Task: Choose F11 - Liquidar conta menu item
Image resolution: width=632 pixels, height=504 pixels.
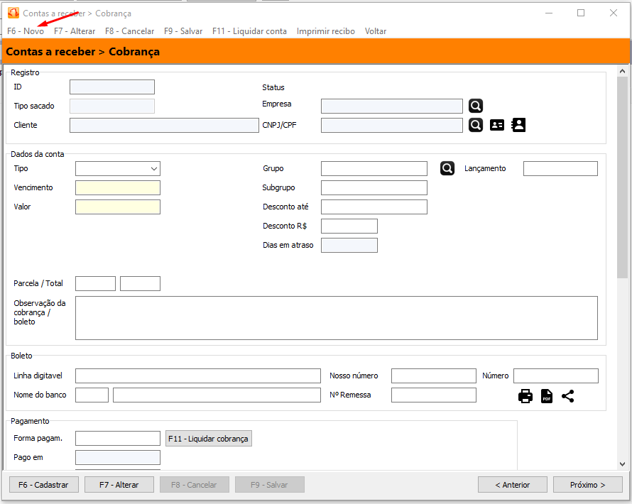Action: (x=249, y=31)
